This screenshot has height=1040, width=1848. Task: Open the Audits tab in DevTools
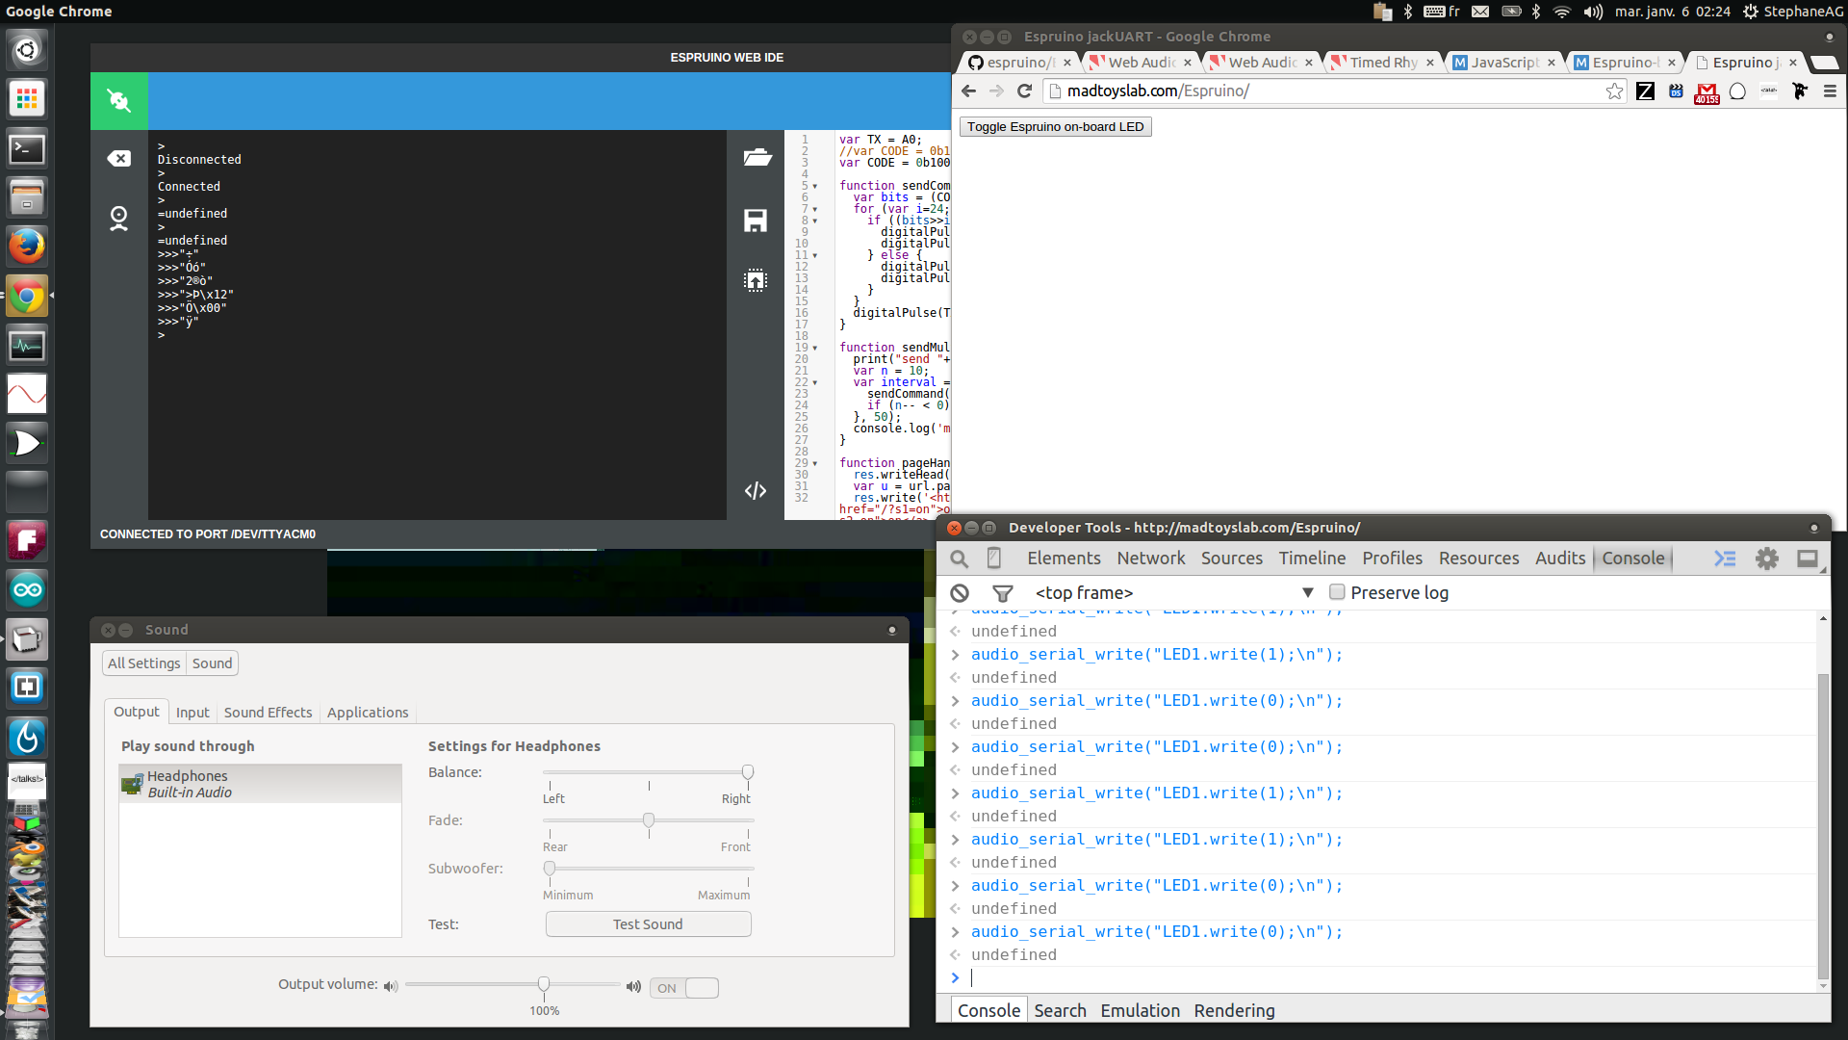click(1560, 559)
